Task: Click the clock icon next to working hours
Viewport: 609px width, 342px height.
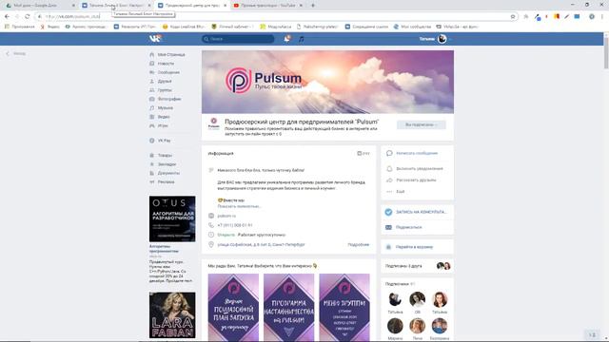Action: pyautogui.click(x=211, y=235)
